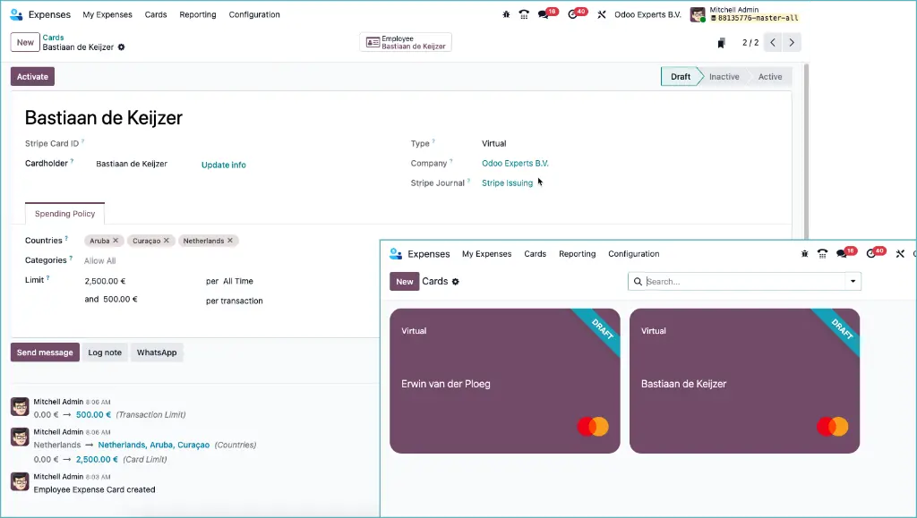917x518 pixels.
Task: Click the technical tools wrench icon
Action: [x=602, y=15]
